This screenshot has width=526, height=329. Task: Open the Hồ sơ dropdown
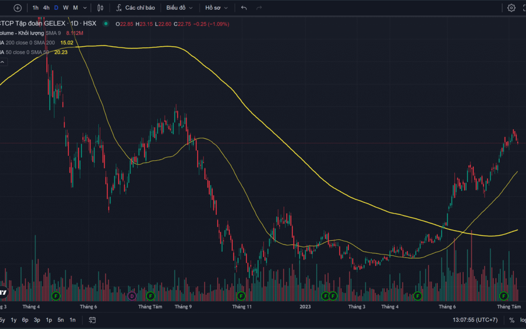[x=217, y=8]
